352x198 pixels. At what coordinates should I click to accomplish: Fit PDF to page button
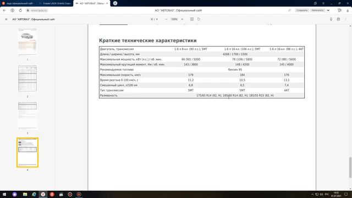(192, 19)
